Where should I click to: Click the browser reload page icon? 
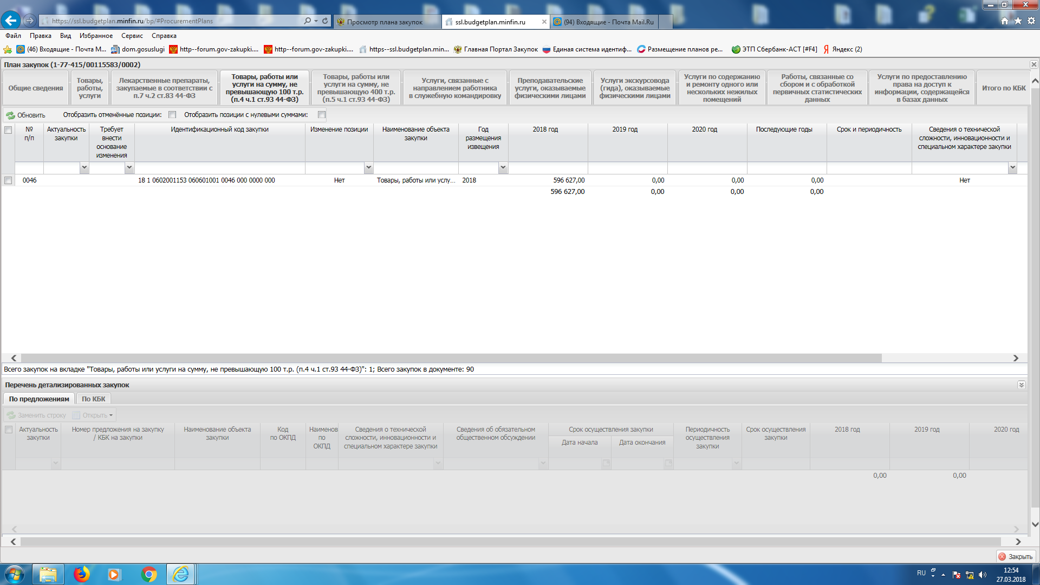[x=325, y=21]
